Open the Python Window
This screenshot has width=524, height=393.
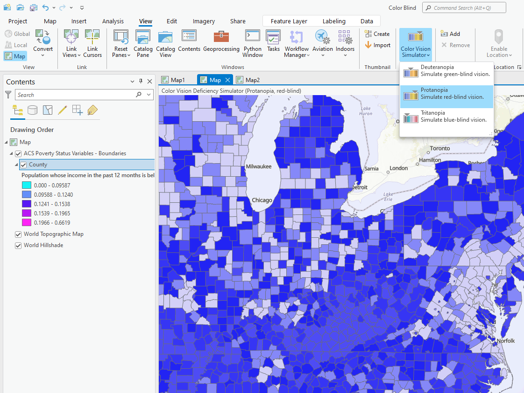click(x=253, y=44)
